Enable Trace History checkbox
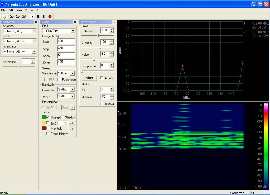The height and width of the screenshot is (195, 270). click(48, 134)
